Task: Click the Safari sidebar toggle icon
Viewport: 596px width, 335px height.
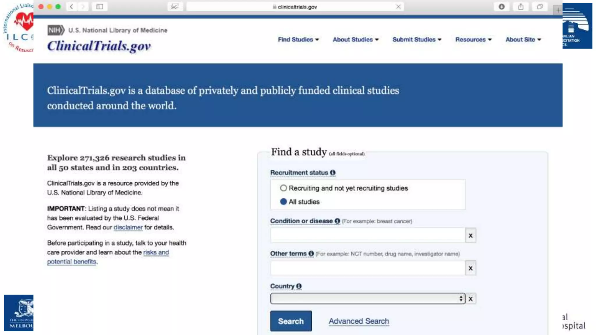Action: pos(100,7)
